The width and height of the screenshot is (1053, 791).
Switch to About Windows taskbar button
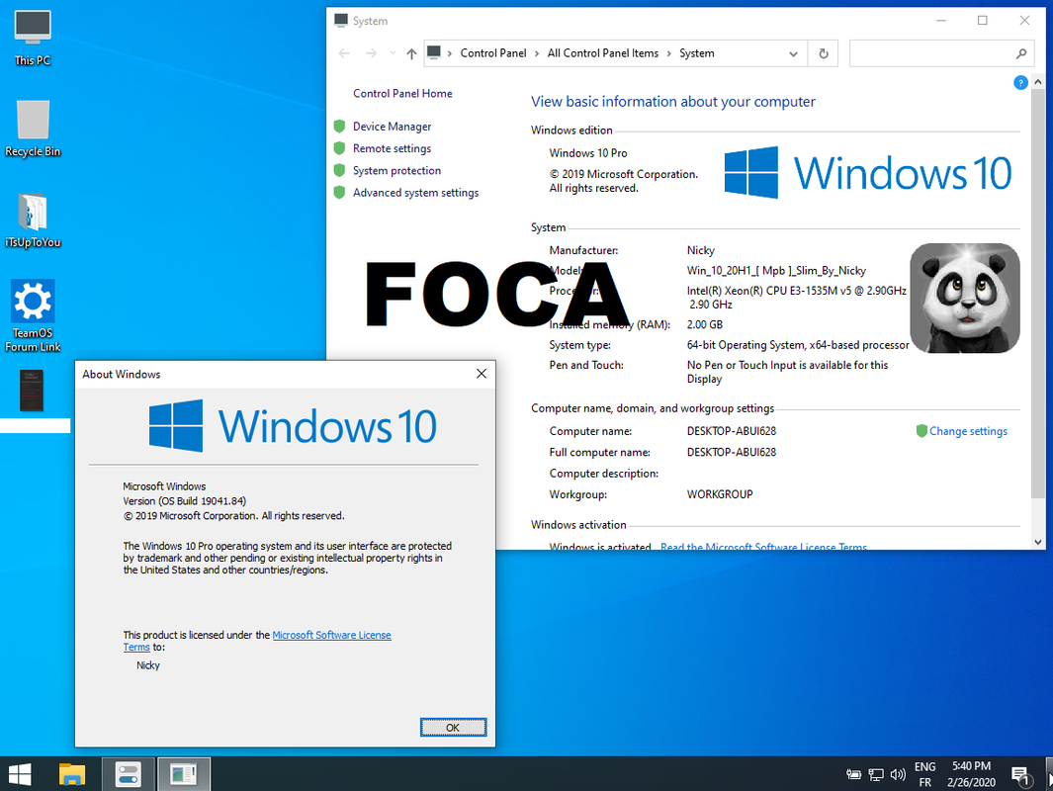[183, 774]
